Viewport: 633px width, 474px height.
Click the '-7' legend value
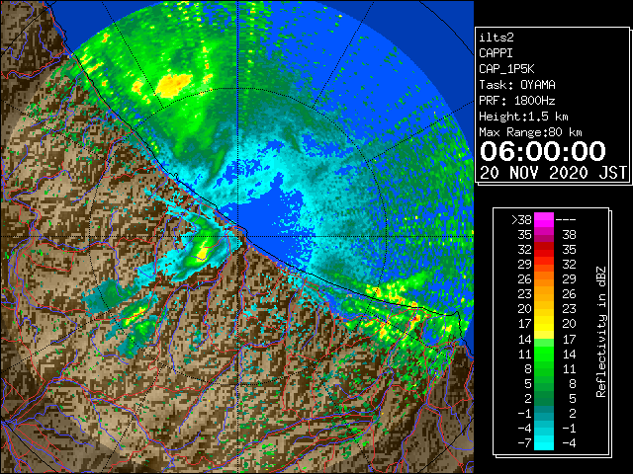pyautogui.click(x=524, y=442)
